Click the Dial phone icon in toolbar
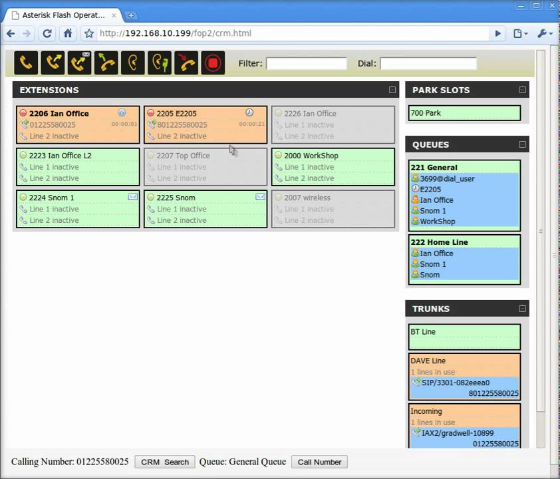560x479 pixels. tap(26, 63)
